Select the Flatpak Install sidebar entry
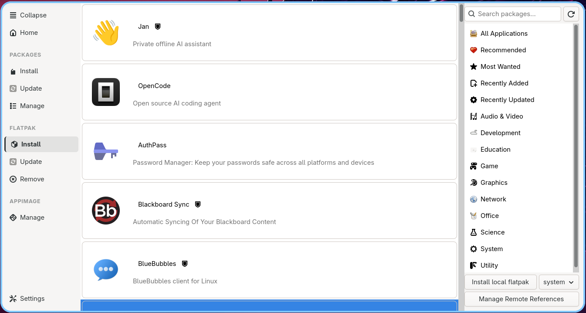This screenshot has width=586, height=313. [x=41, y=144]
